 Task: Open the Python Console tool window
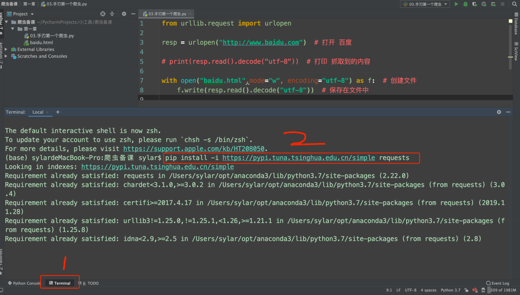click(24, 283)
